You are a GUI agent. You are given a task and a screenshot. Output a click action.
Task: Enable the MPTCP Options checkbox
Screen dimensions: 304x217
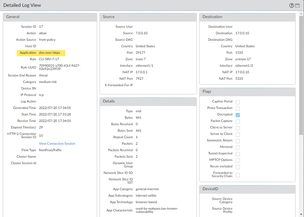[238, 160]
